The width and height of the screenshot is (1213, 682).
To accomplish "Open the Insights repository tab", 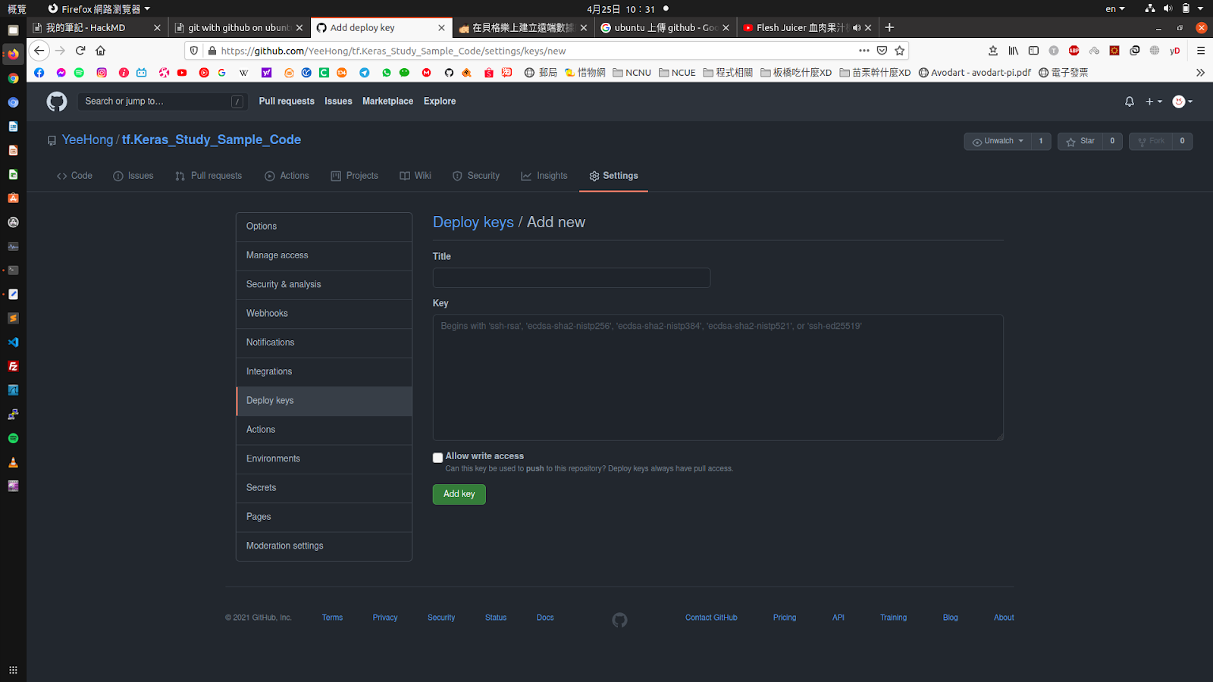I will point(544,176).
